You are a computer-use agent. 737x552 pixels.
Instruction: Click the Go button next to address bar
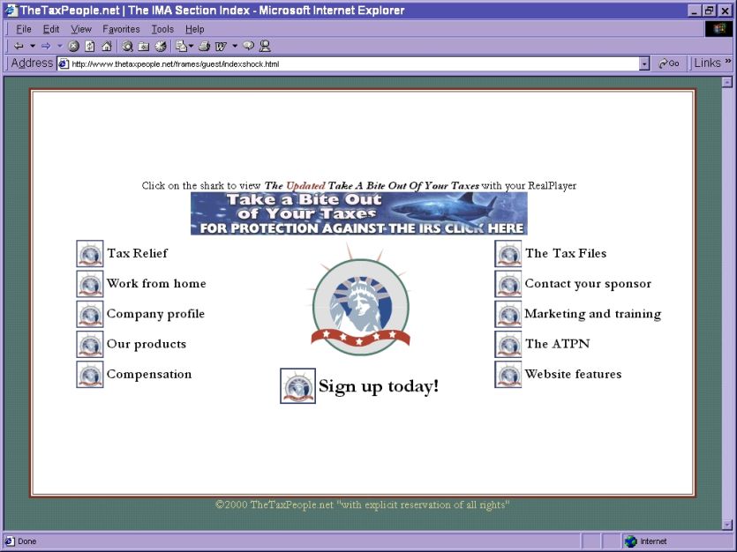(669, 63)
